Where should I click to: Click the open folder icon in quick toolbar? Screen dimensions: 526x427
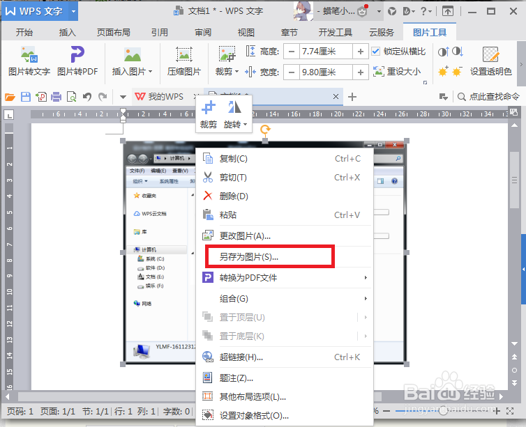pyautogui.click(x=10, y=97)
